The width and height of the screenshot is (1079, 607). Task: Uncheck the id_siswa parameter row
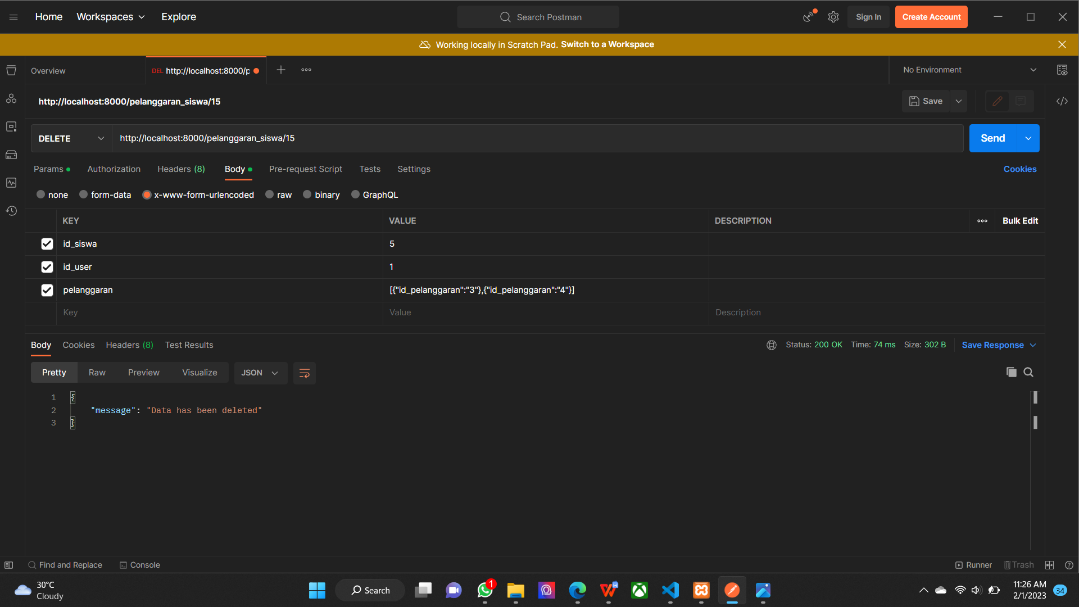[x=47, y=243]
